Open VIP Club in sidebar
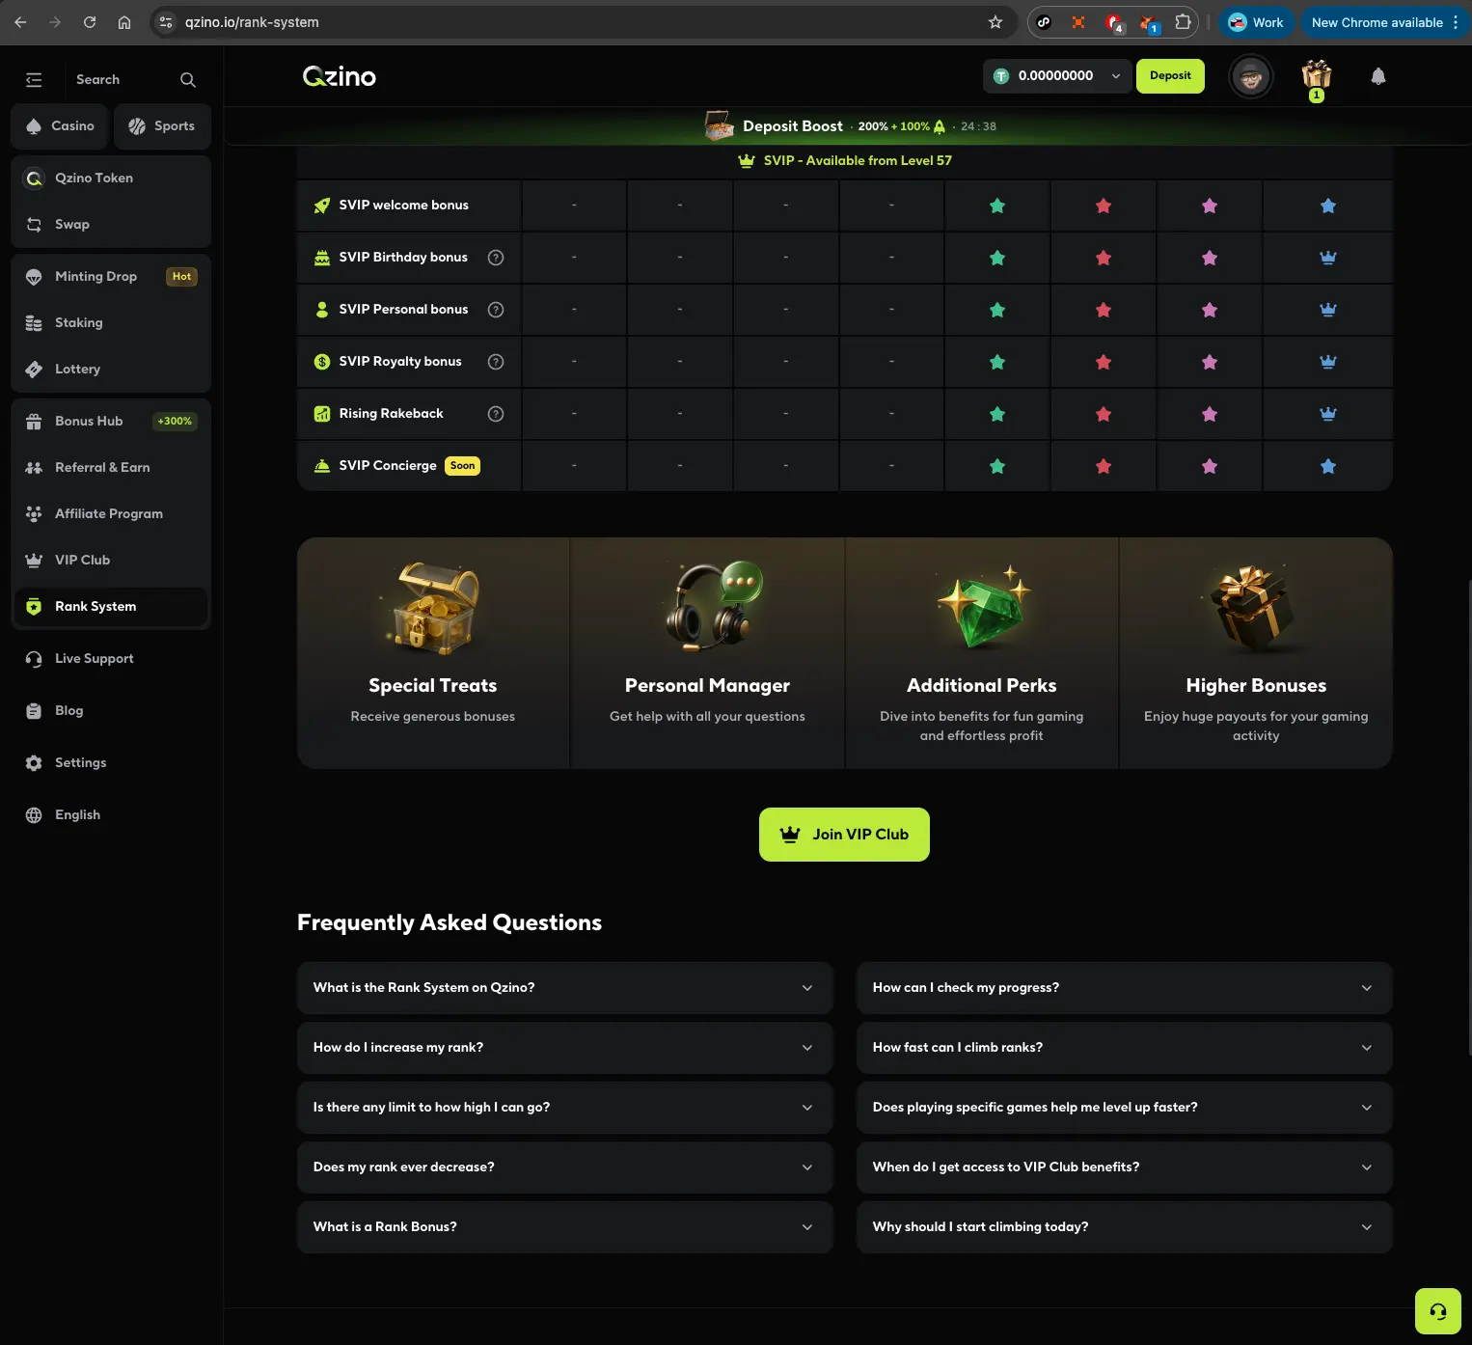 click(111, 561)
